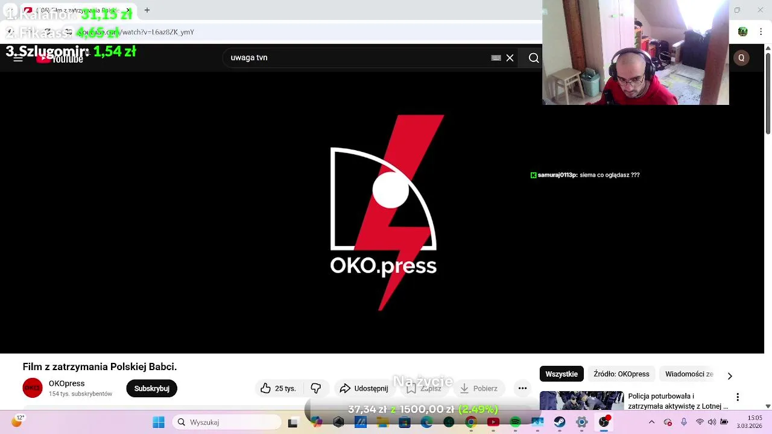
Task: Click the browser extension icon beside address bar
Action: (x=742, y=31)
